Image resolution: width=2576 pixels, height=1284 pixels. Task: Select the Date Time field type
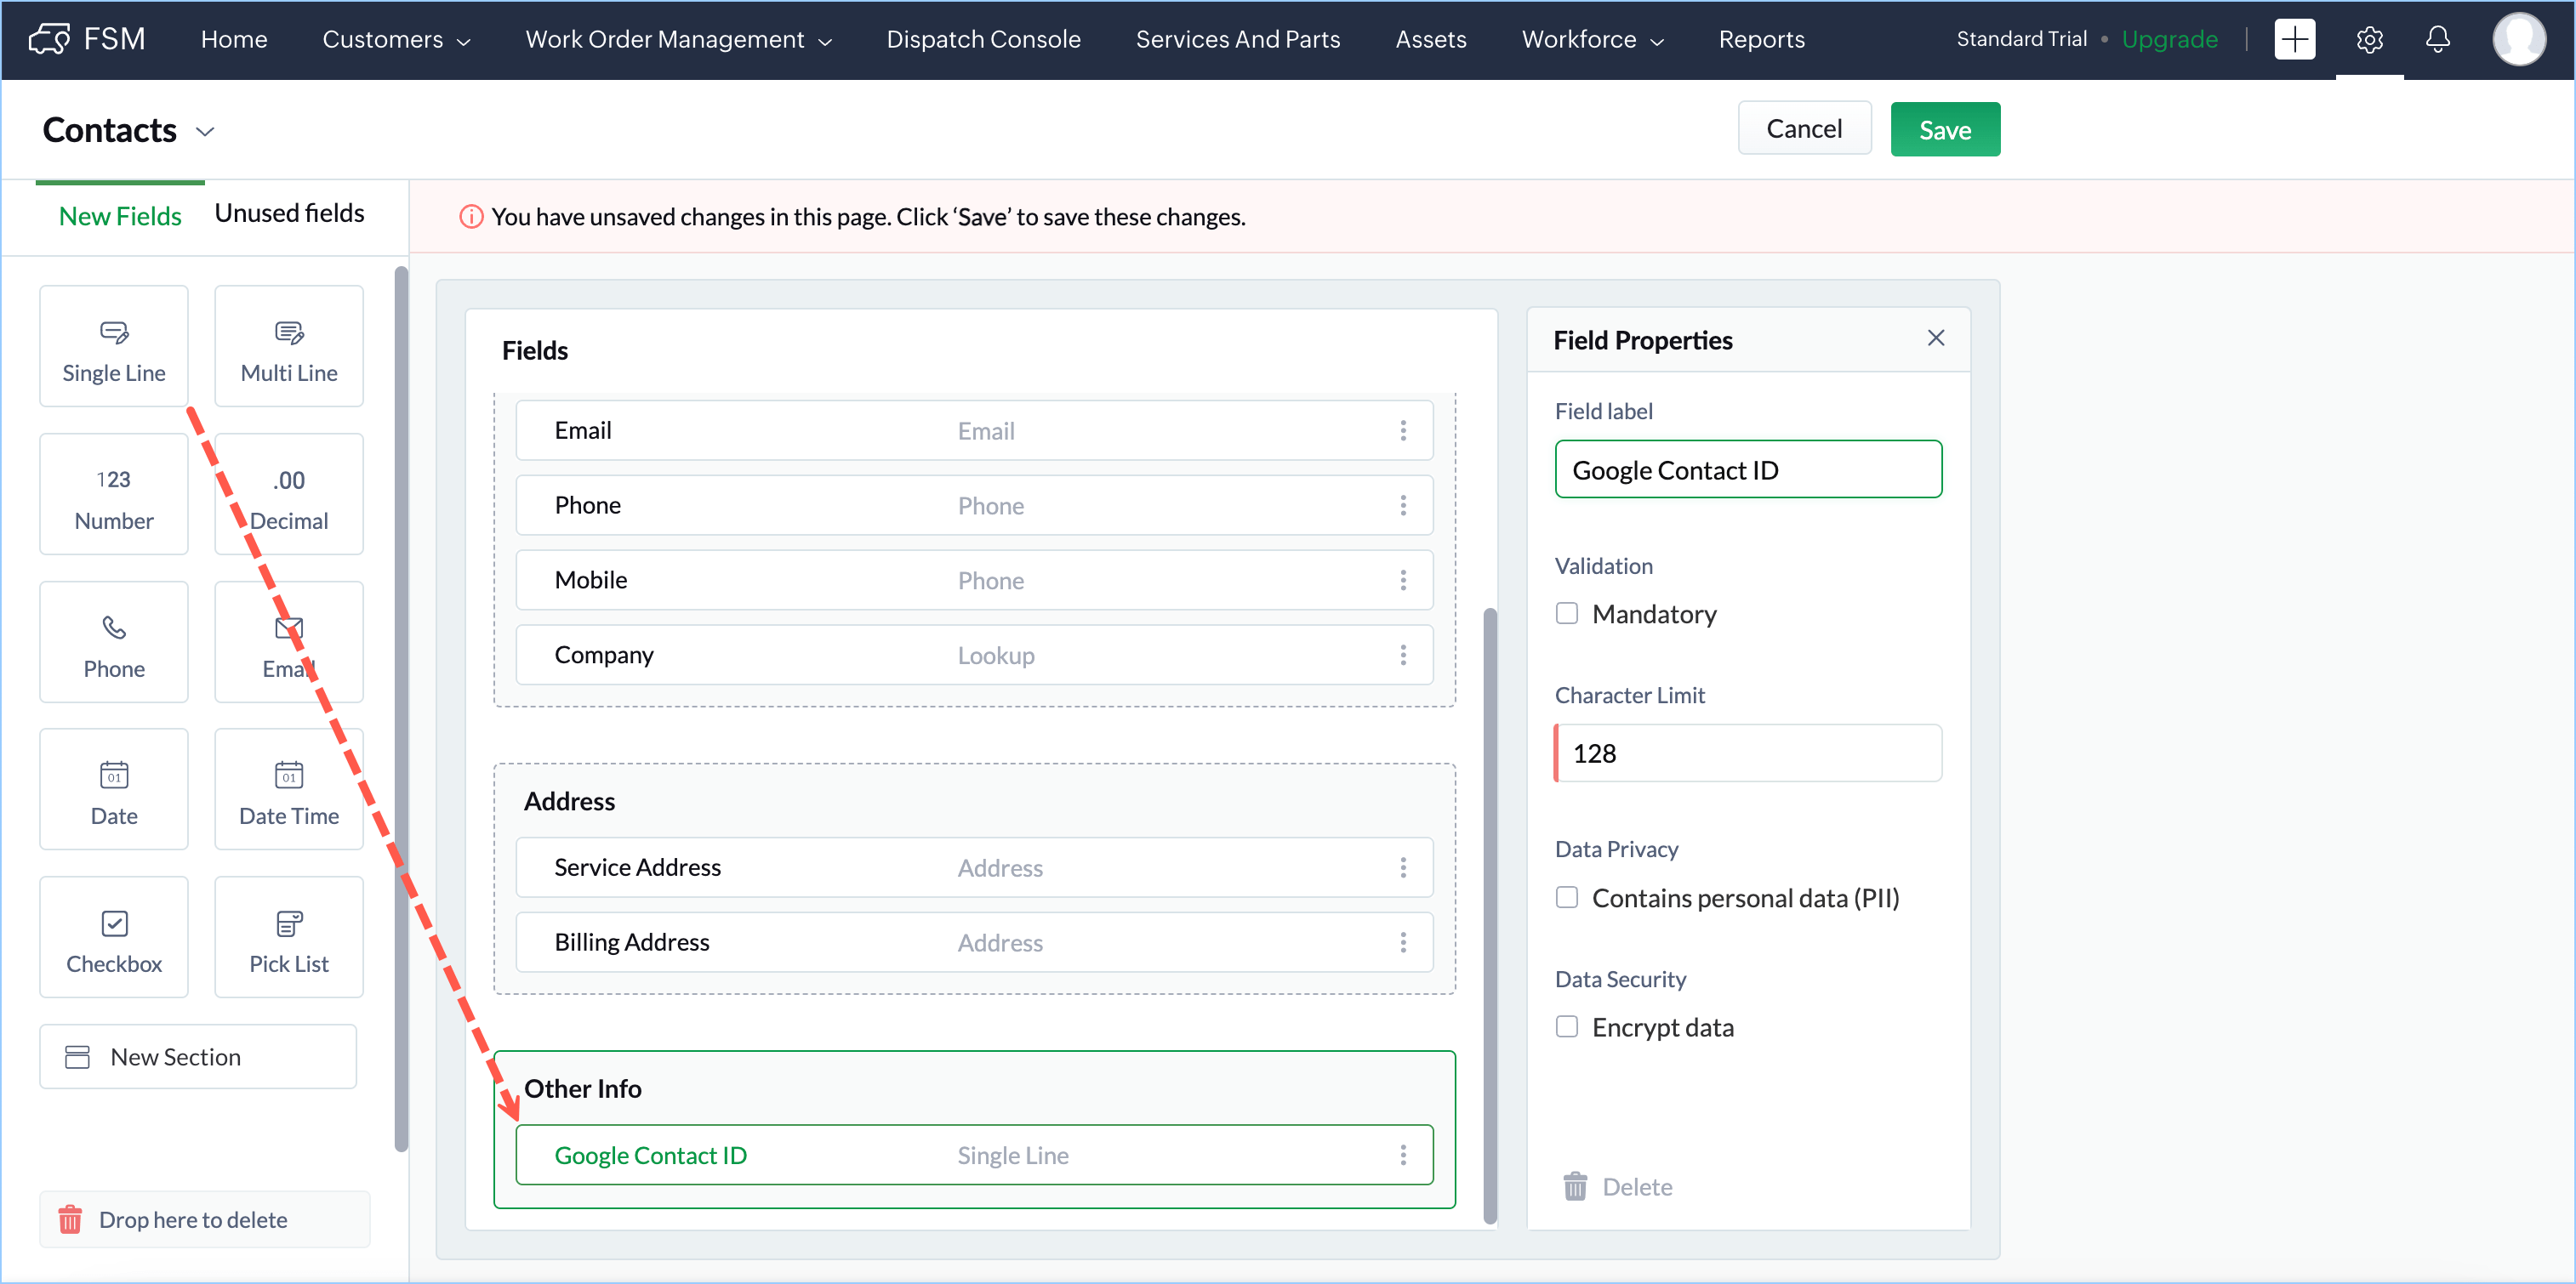(288, 789)
